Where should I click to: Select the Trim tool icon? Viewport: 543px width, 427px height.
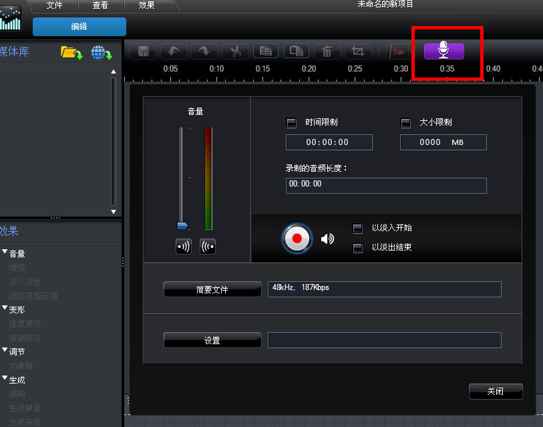click(x=357, y=50)
